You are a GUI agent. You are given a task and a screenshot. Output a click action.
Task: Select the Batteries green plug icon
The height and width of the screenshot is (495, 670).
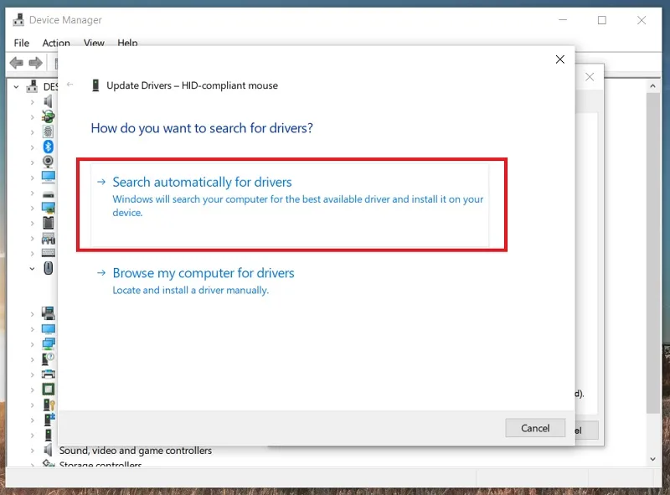tap(48, 116)
